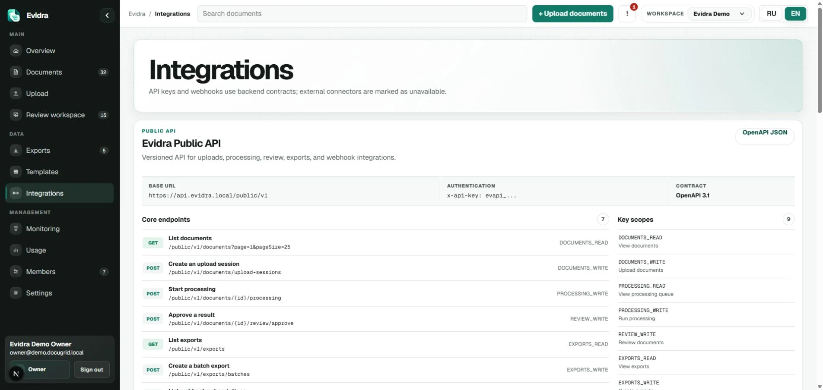Click the List documents endpoint row

coord(375,242)
